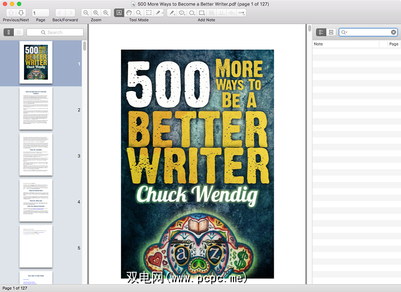The image size is (401, 292).
Task: Show snapshots view in right pane
Action: (x=331, y=32)
